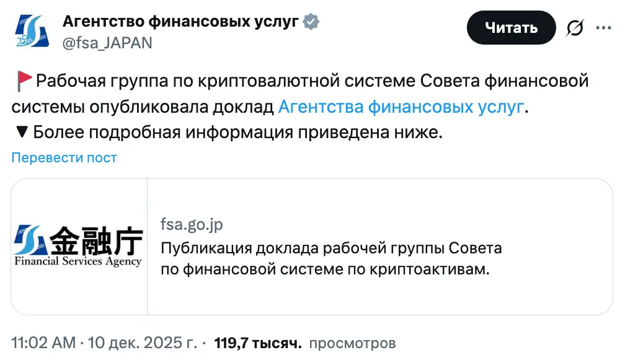Click the 11:02 AM post time

pyautogui.click(x=43, y=343)
